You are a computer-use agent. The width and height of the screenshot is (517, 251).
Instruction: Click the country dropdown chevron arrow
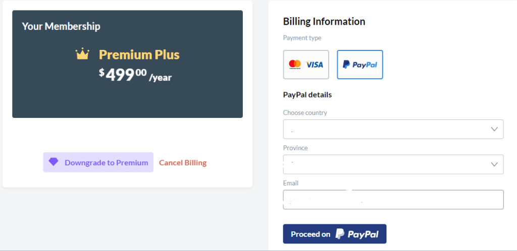494,130
